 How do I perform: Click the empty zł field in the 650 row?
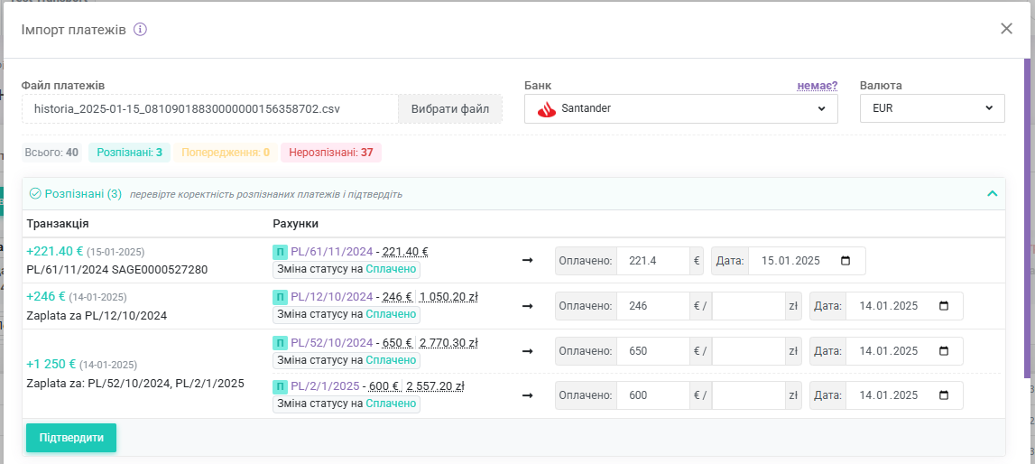coord(748,351)
